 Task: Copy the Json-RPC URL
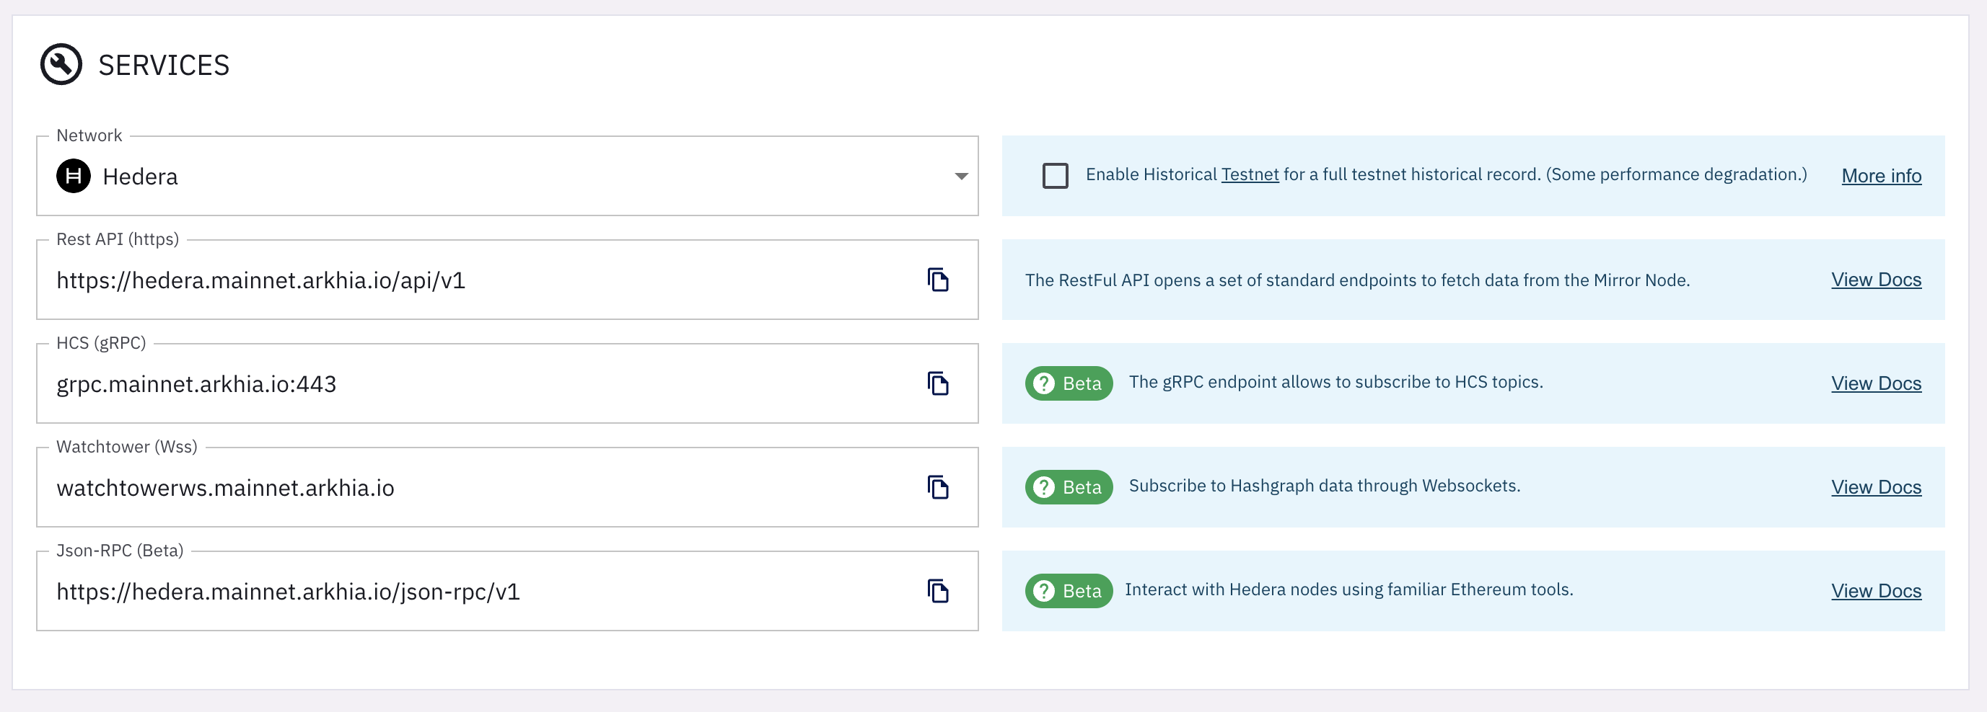pos(937,591)
